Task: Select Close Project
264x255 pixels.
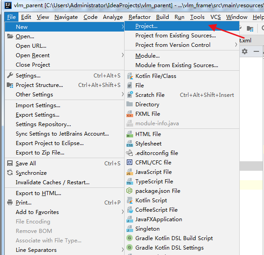Action: (x=65, y=65)
